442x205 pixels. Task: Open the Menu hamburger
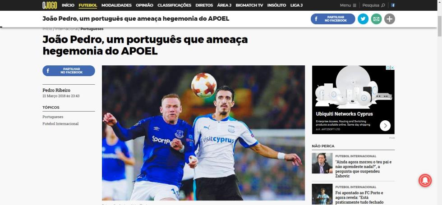348,5
